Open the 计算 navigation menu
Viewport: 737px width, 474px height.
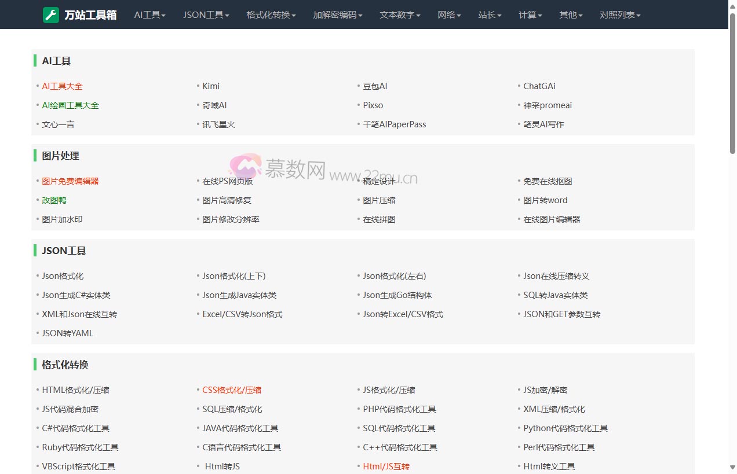[530, 14]
